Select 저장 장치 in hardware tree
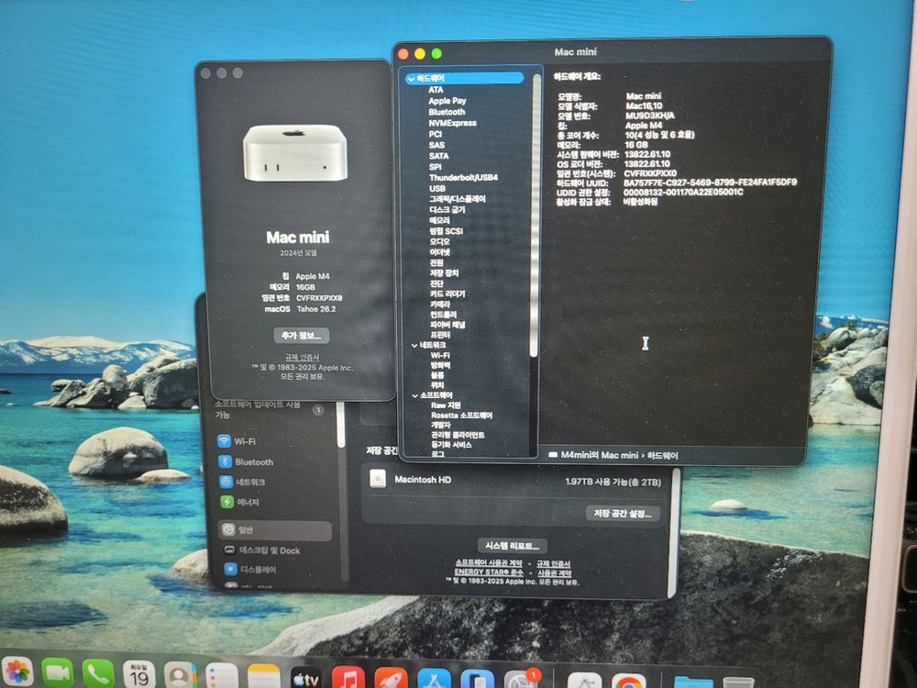 click(445, 273)
